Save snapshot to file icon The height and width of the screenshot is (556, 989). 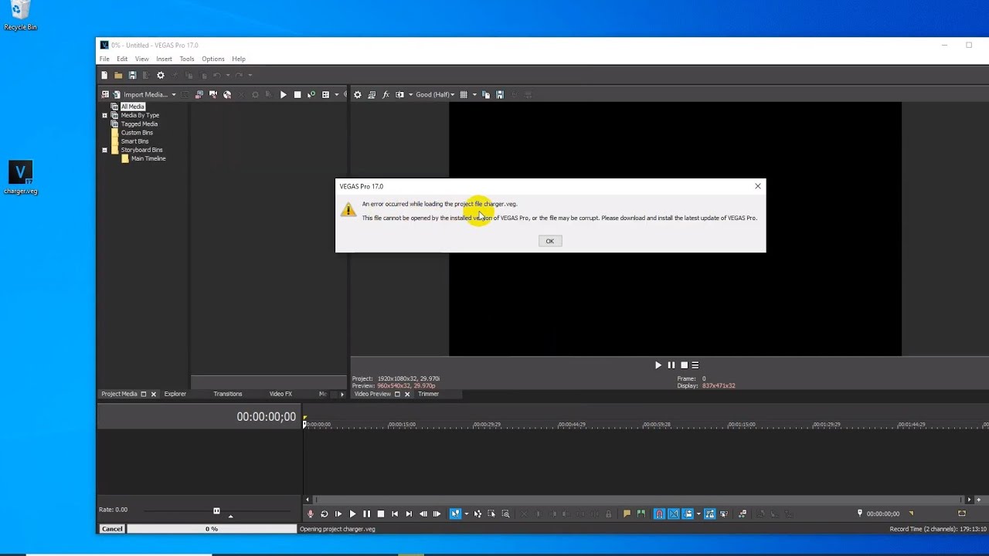(x=500, y=94)
